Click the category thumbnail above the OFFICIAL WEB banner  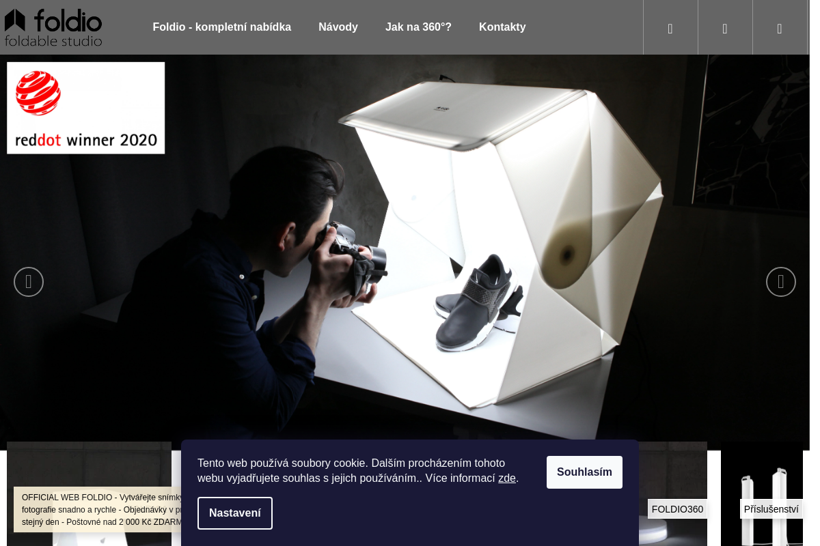[x=89, y=464]
